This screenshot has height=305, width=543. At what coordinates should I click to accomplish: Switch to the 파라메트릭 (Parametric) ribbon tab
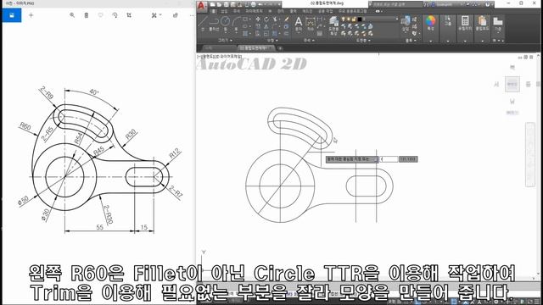pyautogui.click(x=254, y=11)
